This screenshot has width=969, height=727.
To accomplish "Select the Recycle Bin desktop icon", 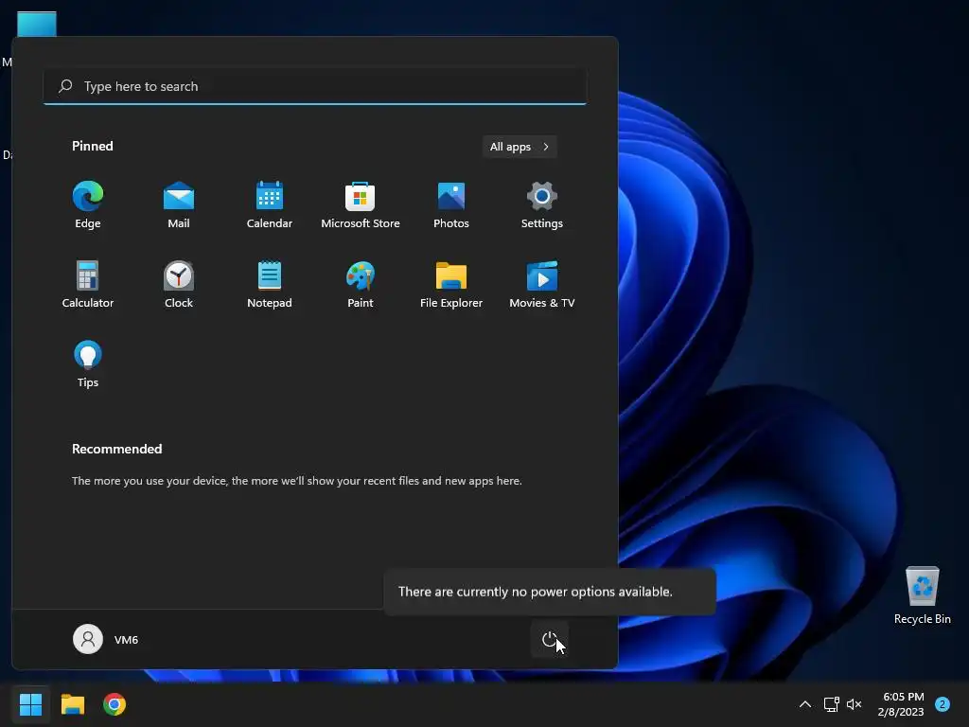I will click(922, 594).
